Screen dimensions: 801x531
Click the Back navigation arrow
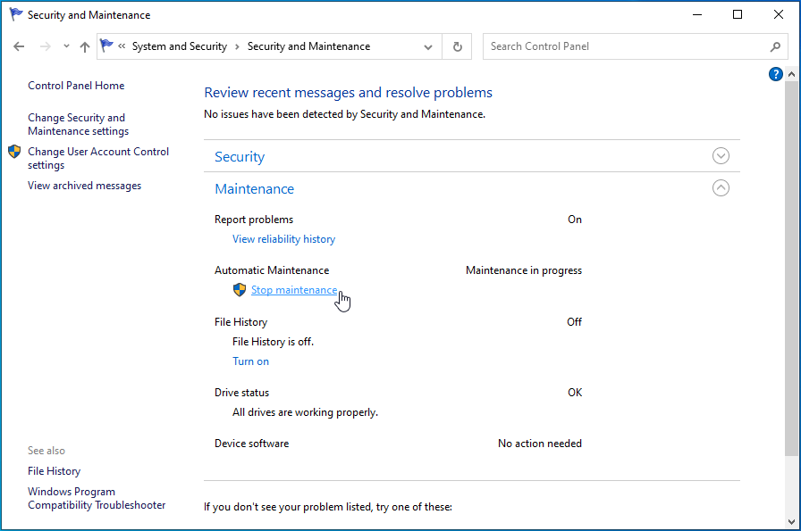tap(19, 46)
